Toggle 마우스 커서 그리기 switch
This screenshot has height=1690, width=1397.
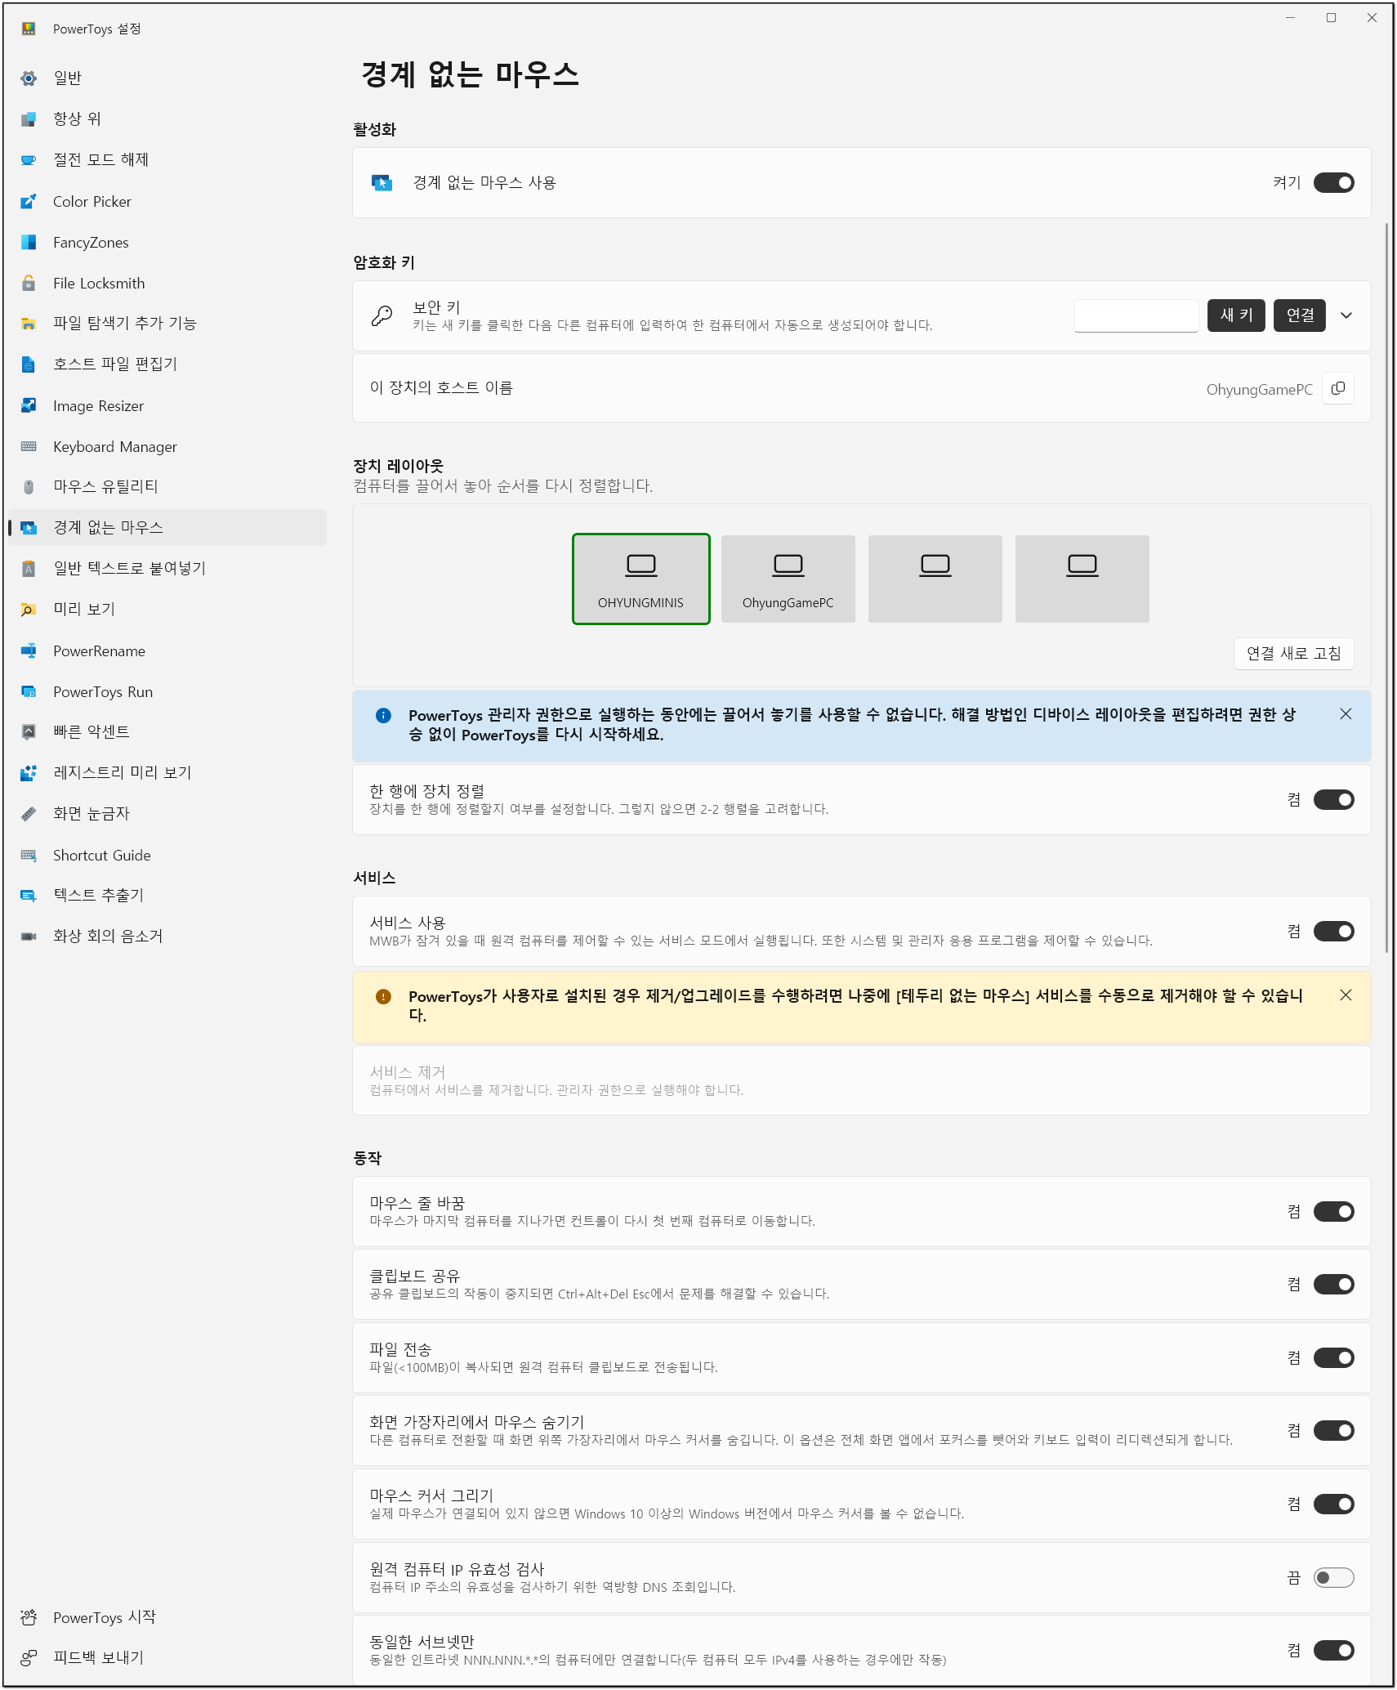click(x=1333, y=1504)
